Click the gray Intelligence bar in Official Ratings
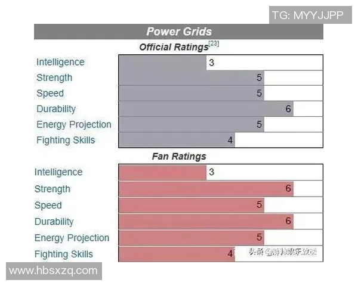This screenshot has height=286, width=358. (x=162, y=63)
